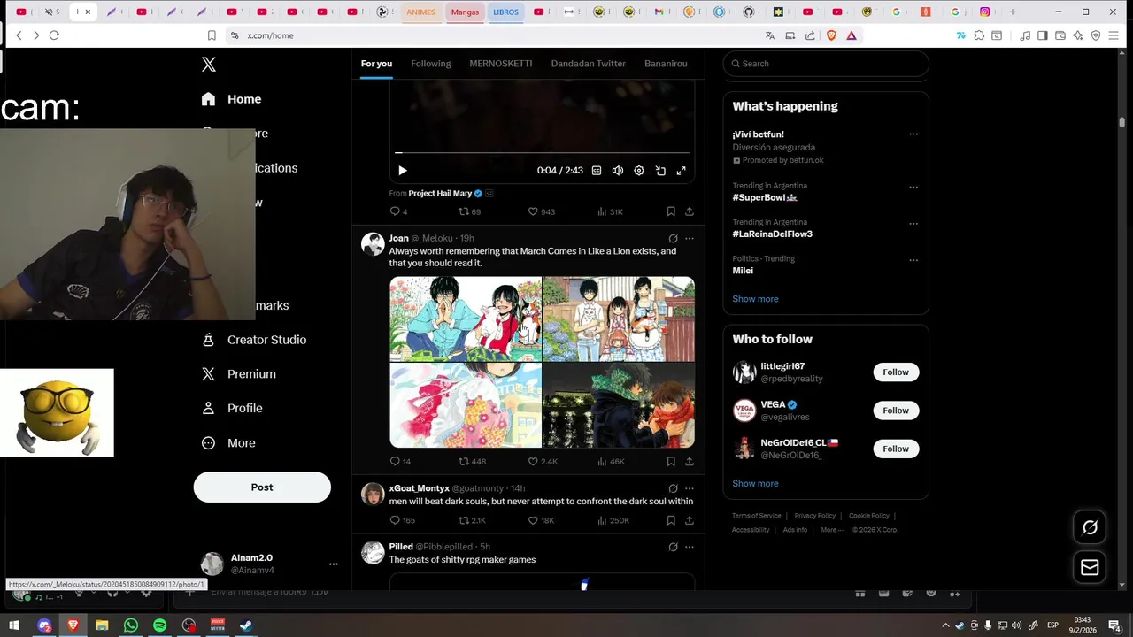Open Project Hail Mary profile link
Viewport: 1133px width, 637px height.
pyautogui.click(x=440, y=194)
